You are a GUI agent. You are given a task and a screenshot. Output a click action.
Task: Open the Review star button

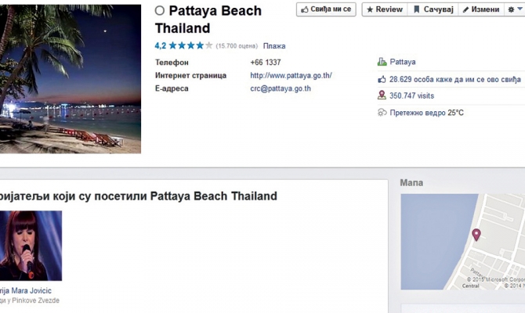pos(383,9)
